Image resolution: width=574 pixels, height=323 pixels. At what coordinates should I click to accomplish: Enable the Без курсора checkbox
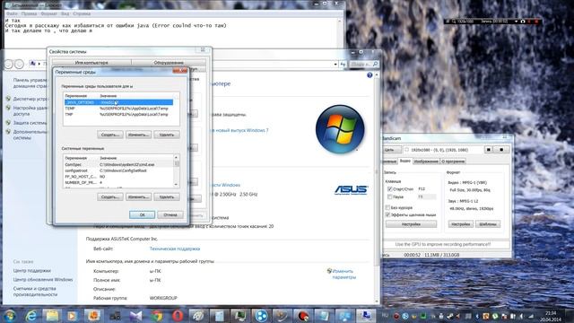pyautogui.click(x=387, y=207)
